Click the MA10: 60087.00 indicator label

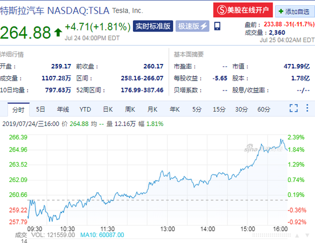point(102,235)
